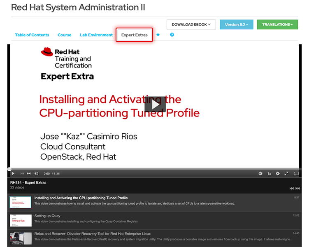This screenshot has width=309, height=247.
Task: Open the video settings gear
Action: (278, 174)
